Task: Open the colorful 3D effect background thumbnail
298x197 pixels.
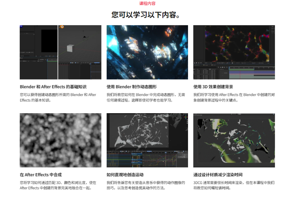Action: [x=234, y=52]
